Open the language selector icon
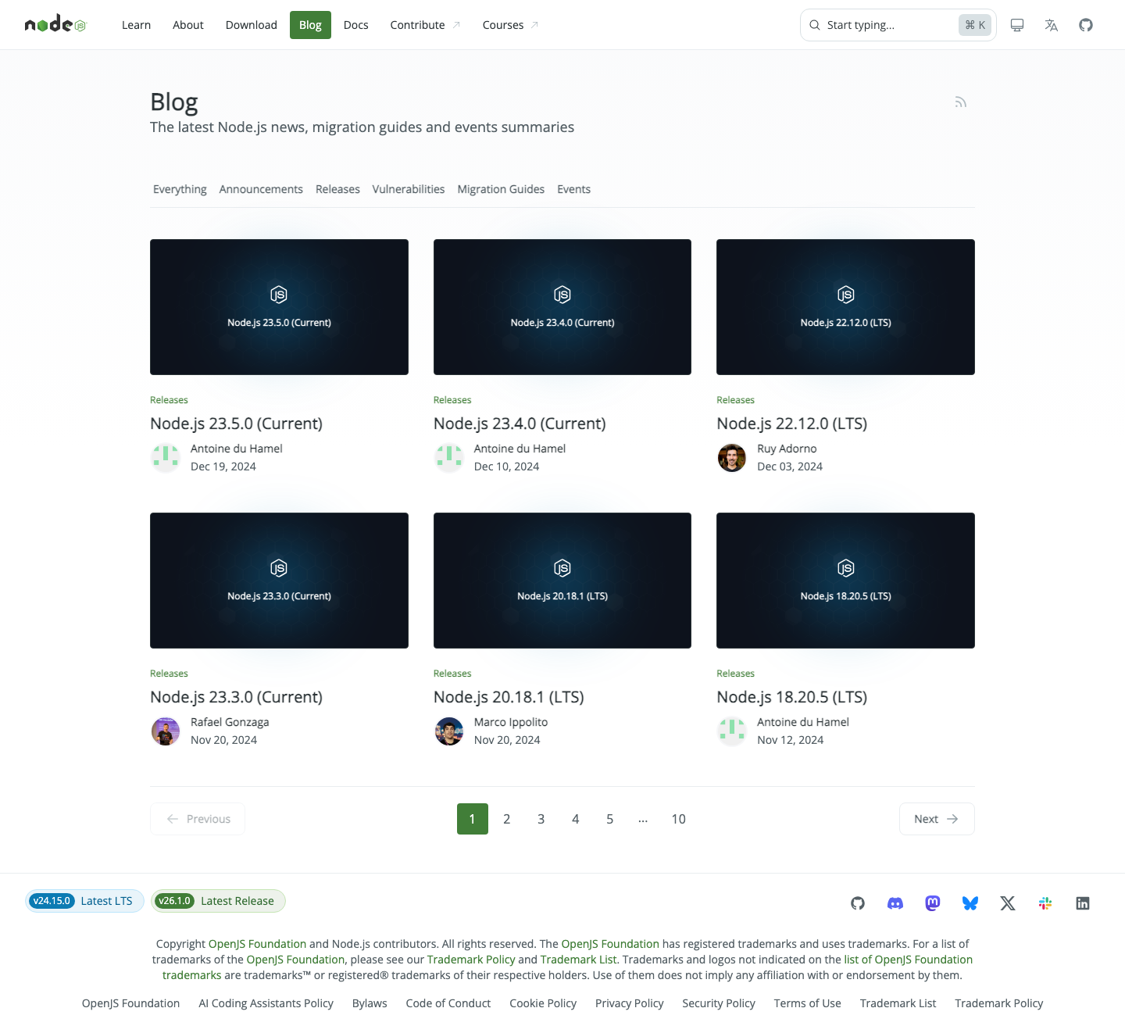Viewport: 1125px width, 1033px height. click(x=1052, y=25)
